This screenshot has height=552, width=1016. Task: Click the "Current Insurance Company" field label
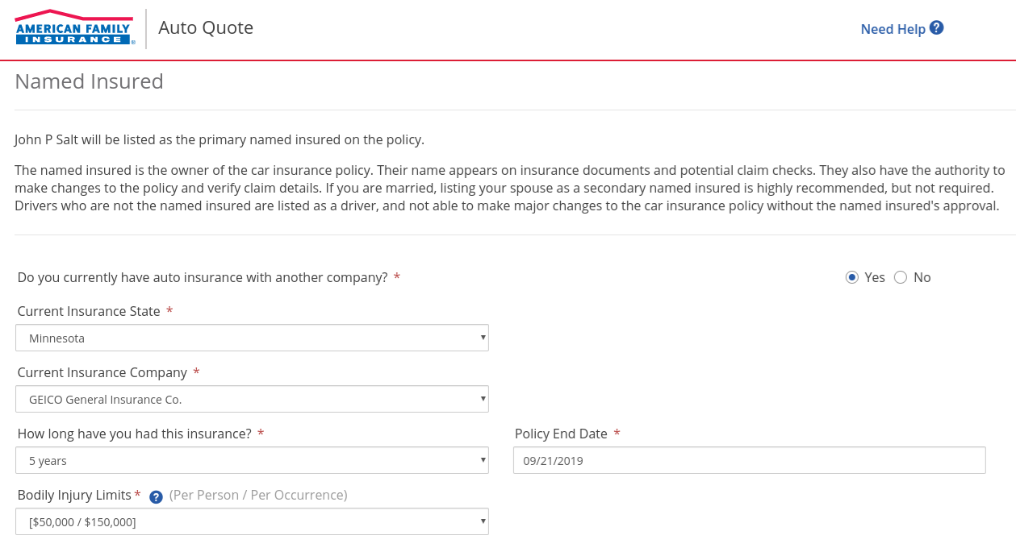[102, 372]
